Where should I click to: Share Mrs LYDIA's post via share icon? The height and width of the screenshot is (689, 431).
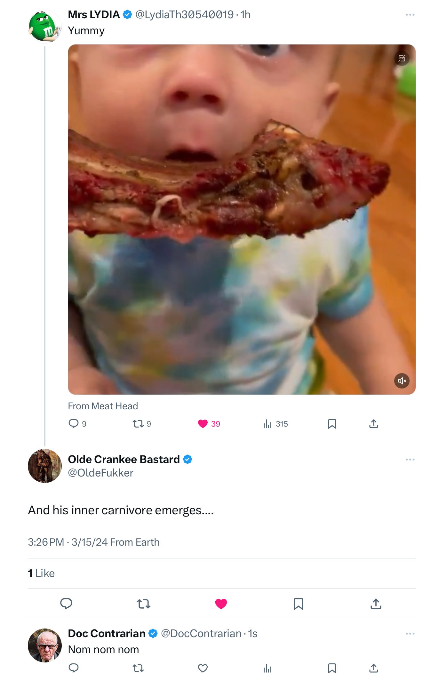coord(374,423)
